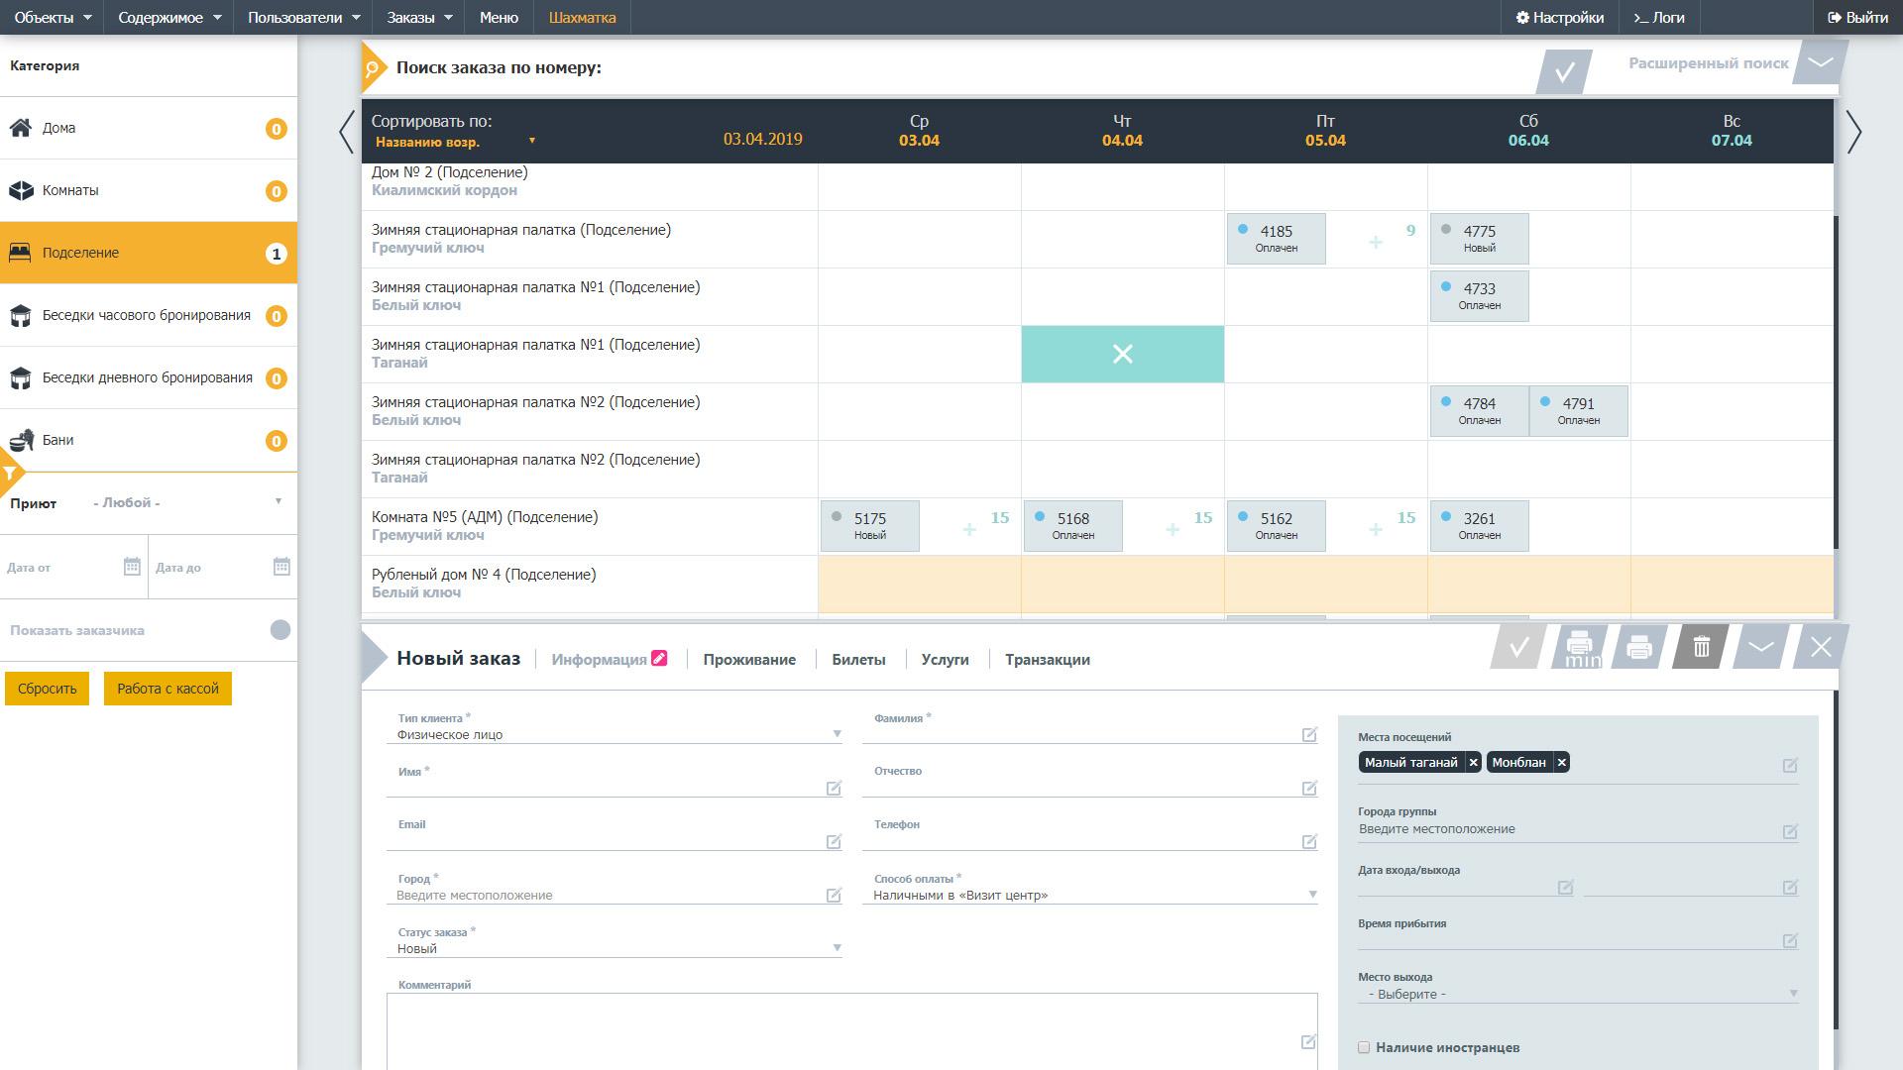Click the edit icon in the Фамилия field

point(1309,734)
